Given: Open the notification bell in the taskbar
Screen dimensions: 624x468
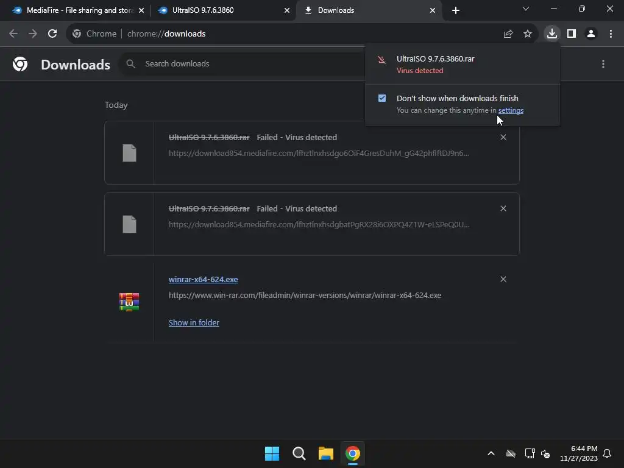Looking at the screenshot, I should click(607, 453).
